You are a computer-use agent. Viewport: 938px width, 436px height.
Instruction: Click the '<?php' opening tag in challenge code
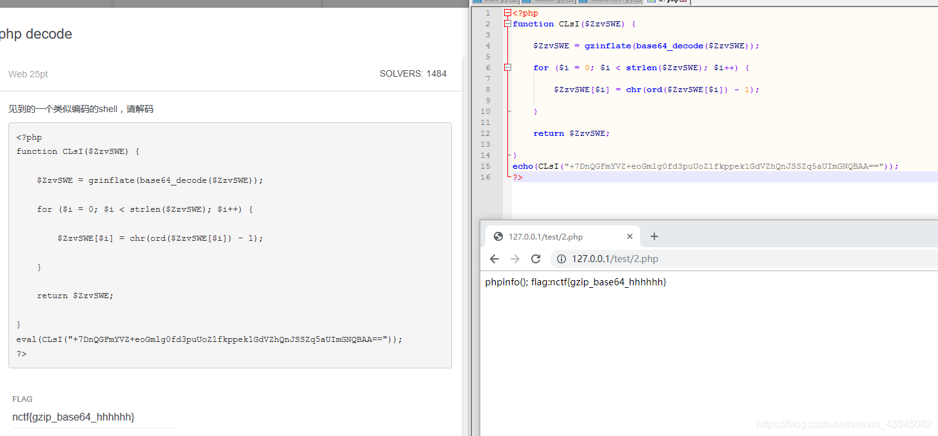tap(29, 137)
